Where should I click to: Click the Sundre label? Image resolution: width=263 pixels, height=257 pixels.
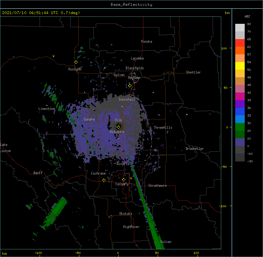89,119
